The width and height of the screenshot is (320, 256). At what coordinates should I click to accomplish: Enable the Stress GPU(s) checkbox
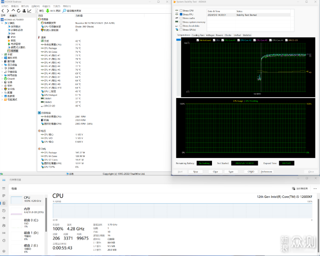click(x=181, y=30)
